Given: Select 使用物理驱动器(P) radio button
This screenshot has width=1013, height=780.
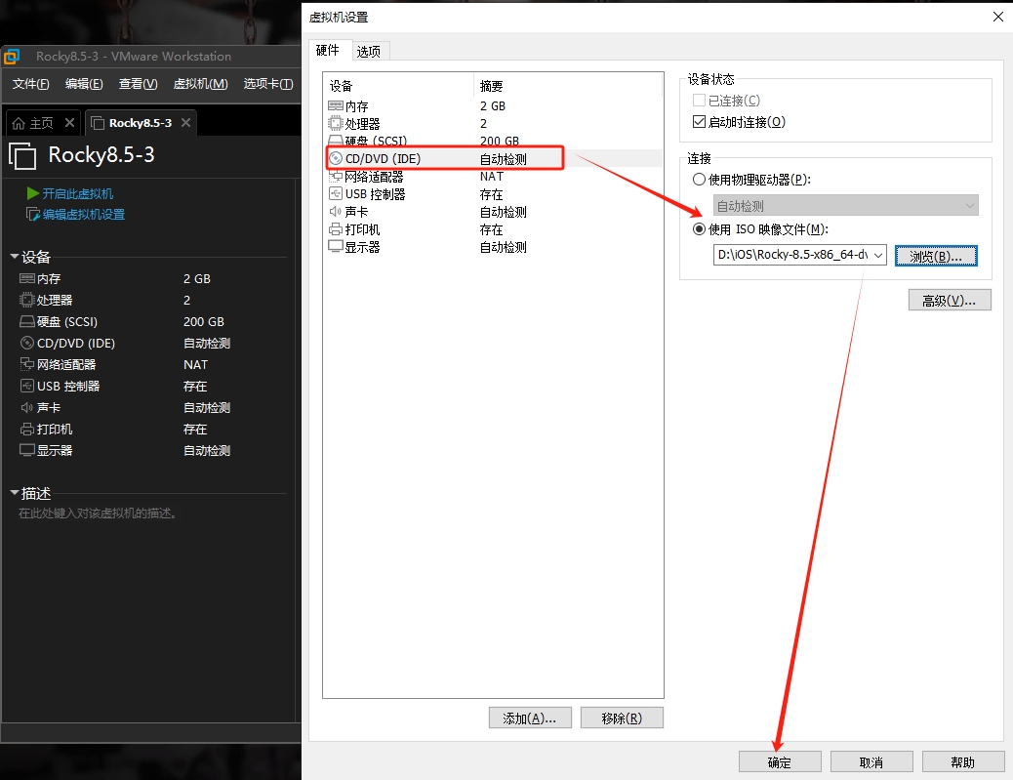Looking at the screenshot, I should [x=699, y=179].
